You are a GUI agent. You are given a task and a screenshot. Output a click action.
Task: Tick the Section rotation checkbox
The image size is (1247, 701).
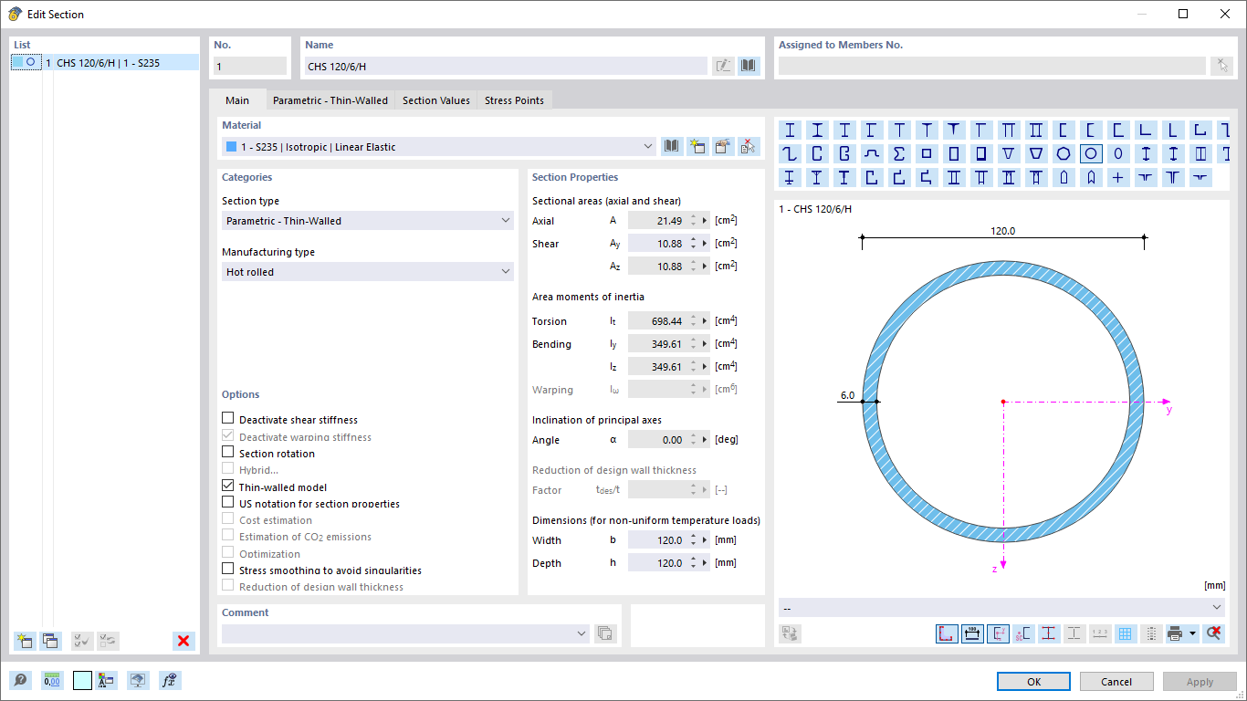click(228, 452)
